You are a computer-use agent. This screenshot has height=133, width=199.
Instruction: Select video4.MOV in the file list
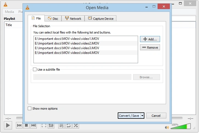point(86,53)
